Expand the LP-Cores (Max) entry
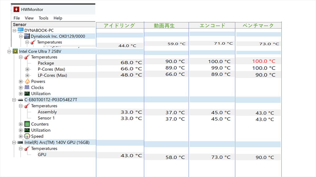This screenshot has height=177, width=316. pos(27,76)
